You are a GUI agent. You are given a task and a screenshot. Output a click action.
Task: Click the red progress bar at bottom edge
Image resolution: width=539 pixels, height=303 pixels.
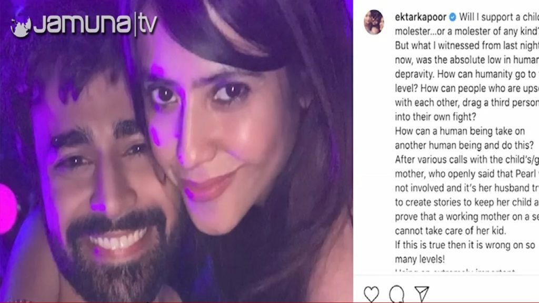pos(269,302)
